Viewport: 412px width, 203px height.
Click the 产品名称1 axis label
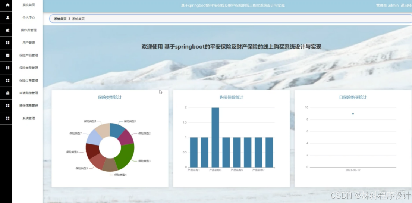(194, 170)
